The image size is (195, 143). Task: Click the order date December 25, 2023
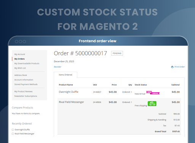pyautogui.click(x=64, y=61)
